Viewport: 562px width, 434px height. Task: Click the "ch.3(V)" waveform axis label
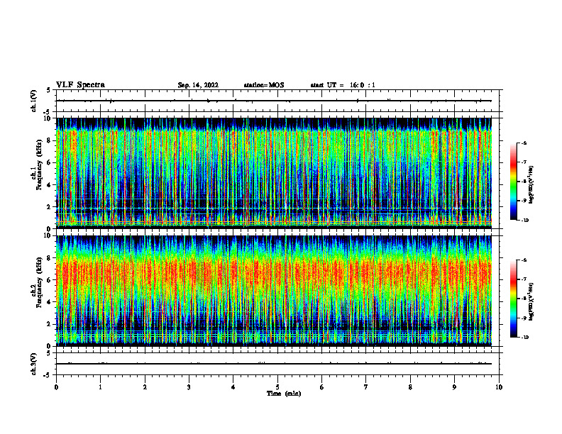pos(34,364)
